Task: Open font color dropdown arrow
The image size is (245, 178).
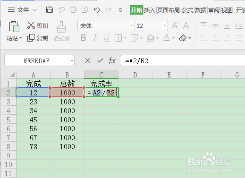Action: tap(173, 38)
